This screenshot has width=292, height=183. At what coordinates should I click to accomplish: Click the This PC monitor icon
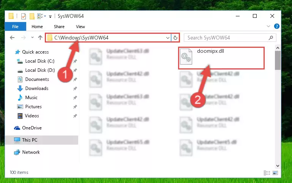pyautogui.click(x=17, y=140)
